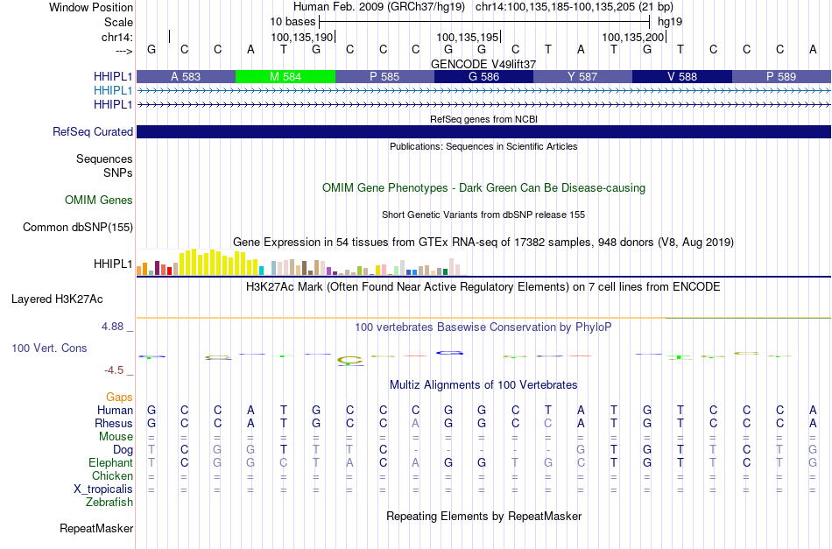
Task: Click '100 vertebrates Basewise Conservation by PhyloP' title
Action: tap(483, 327)
